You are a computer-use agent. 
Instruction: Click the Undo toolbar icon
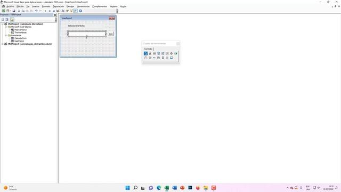36,11
